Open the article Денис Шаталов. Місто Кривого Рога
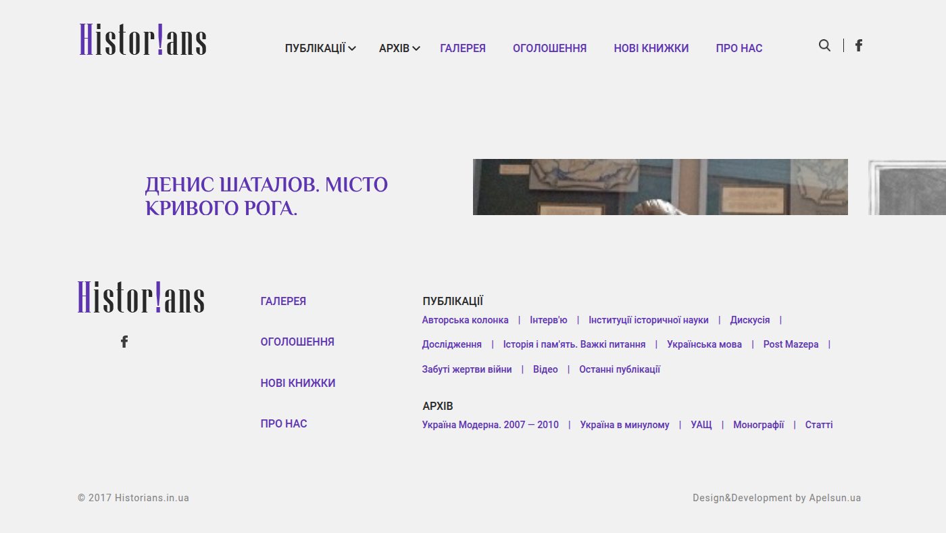 [267, 196]
